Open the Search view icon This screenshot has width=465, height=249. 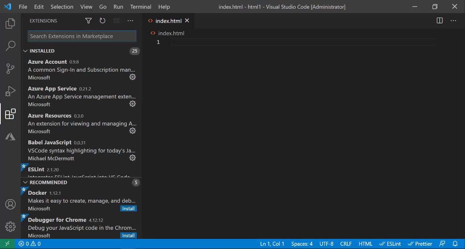(10, 46)
